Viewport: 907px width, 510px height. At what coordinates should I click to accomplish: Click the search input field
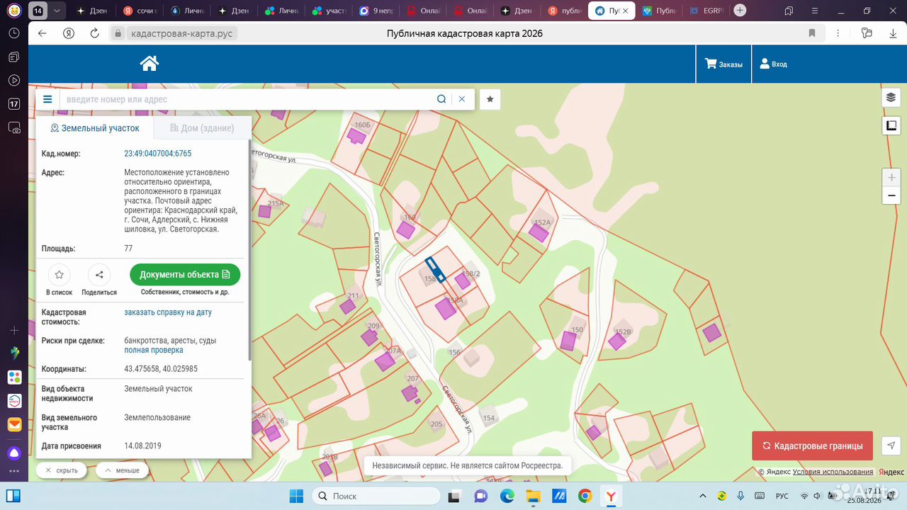tap(247, 99)
